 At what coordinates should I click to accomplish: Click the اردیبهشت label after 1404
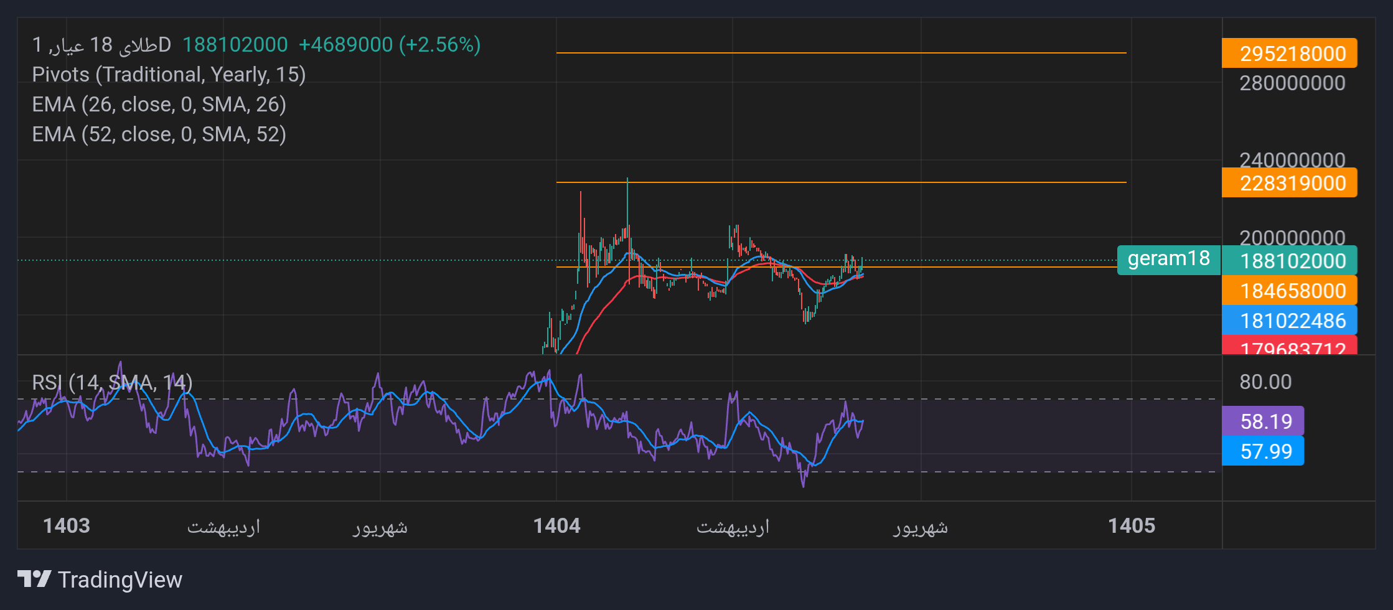733,527
